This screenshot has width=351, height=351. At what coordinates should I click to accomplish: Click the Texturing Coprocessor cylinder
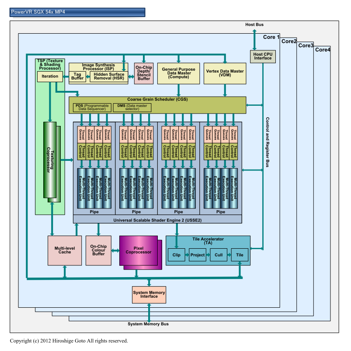point(50,160)
